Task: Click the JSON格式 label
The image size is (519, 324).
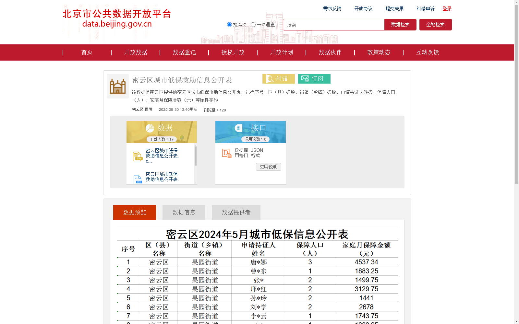Action: [257, 153]
